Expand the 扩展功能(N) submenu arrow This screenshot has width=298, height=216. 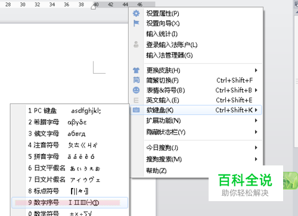pos(256,120)
